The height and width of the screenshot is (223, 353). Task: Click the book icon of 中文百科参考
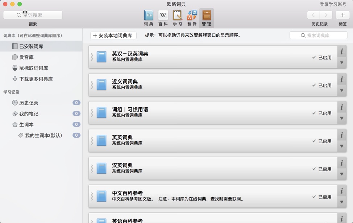(101, 196)
